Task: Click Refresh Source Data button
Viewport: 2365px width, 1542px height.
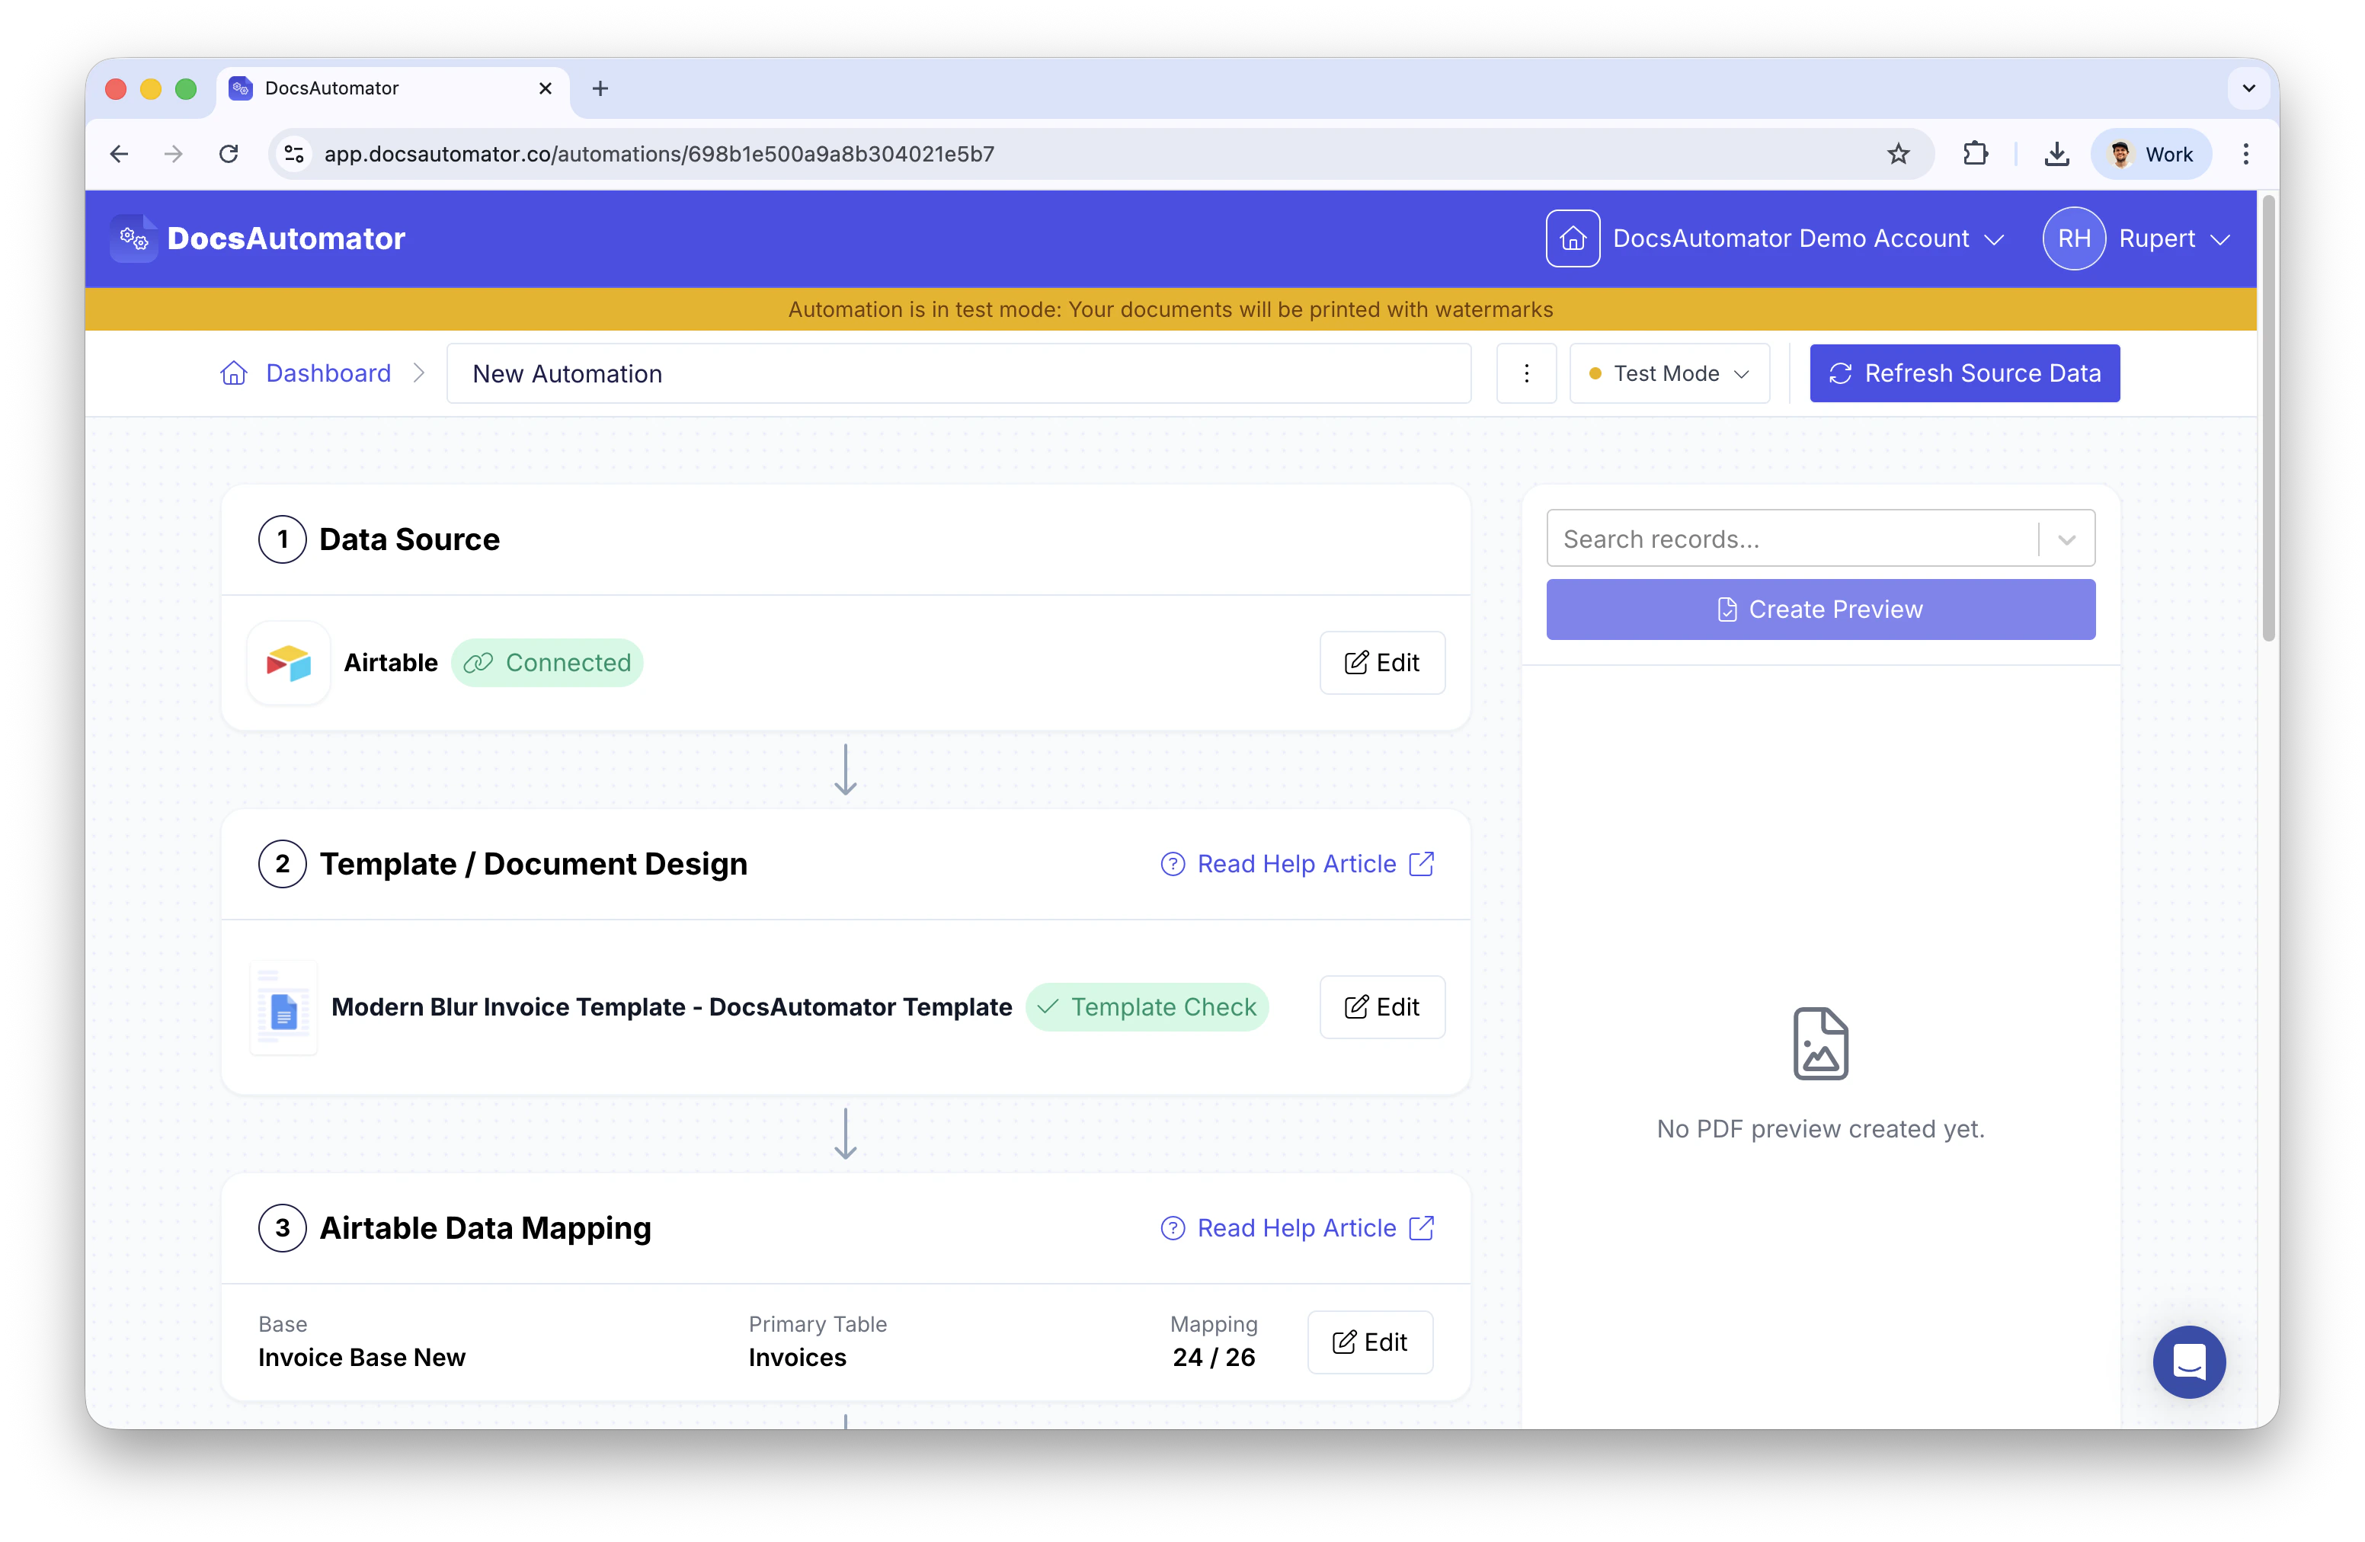Action: tap(1964, 373)
